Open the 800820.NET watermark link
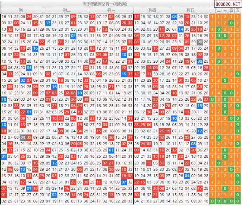Image resolution: width=242 pixels, height=206 pixels. pos(228,4)
